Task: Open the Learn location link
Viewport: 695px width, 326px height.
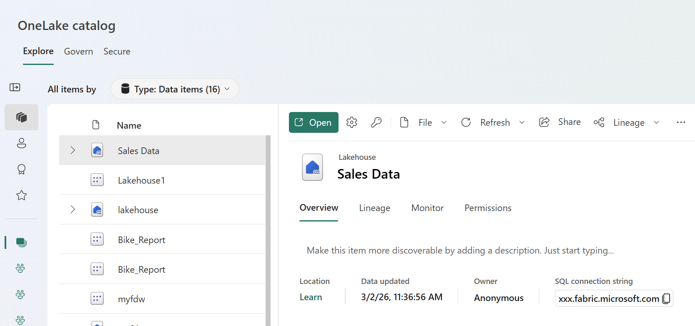Action: point(311,297)
